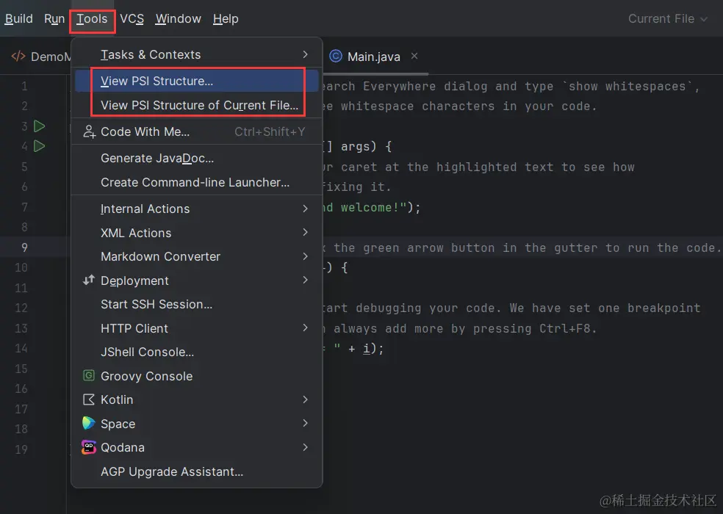This screenshot has height=514, width=723.
Task: Click the green run arrow on line 4
Action: coord(40,146)
